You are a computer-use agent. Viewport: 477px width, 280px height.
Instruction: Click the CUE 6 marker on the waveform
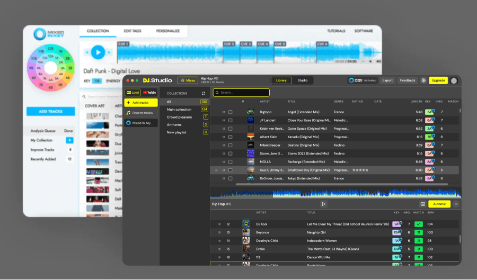point(322,44)
